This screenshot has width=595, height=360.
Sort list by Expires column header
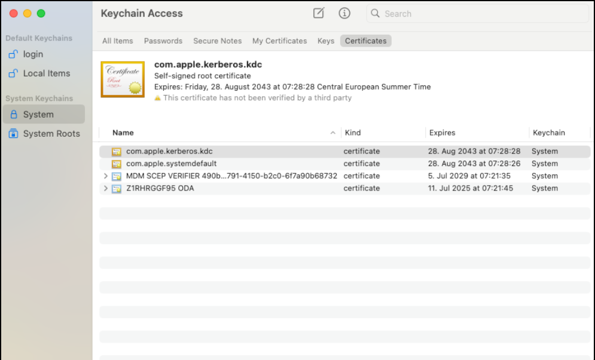[442, 133]
